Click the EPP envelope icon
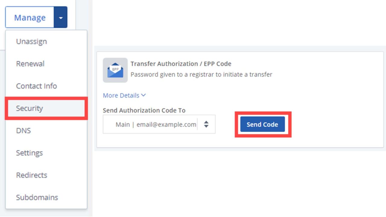The image size is (386, 217). [115, 70]
